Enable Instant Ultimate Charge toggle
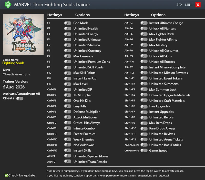The image size is (205, 180). tap(144, 23)
